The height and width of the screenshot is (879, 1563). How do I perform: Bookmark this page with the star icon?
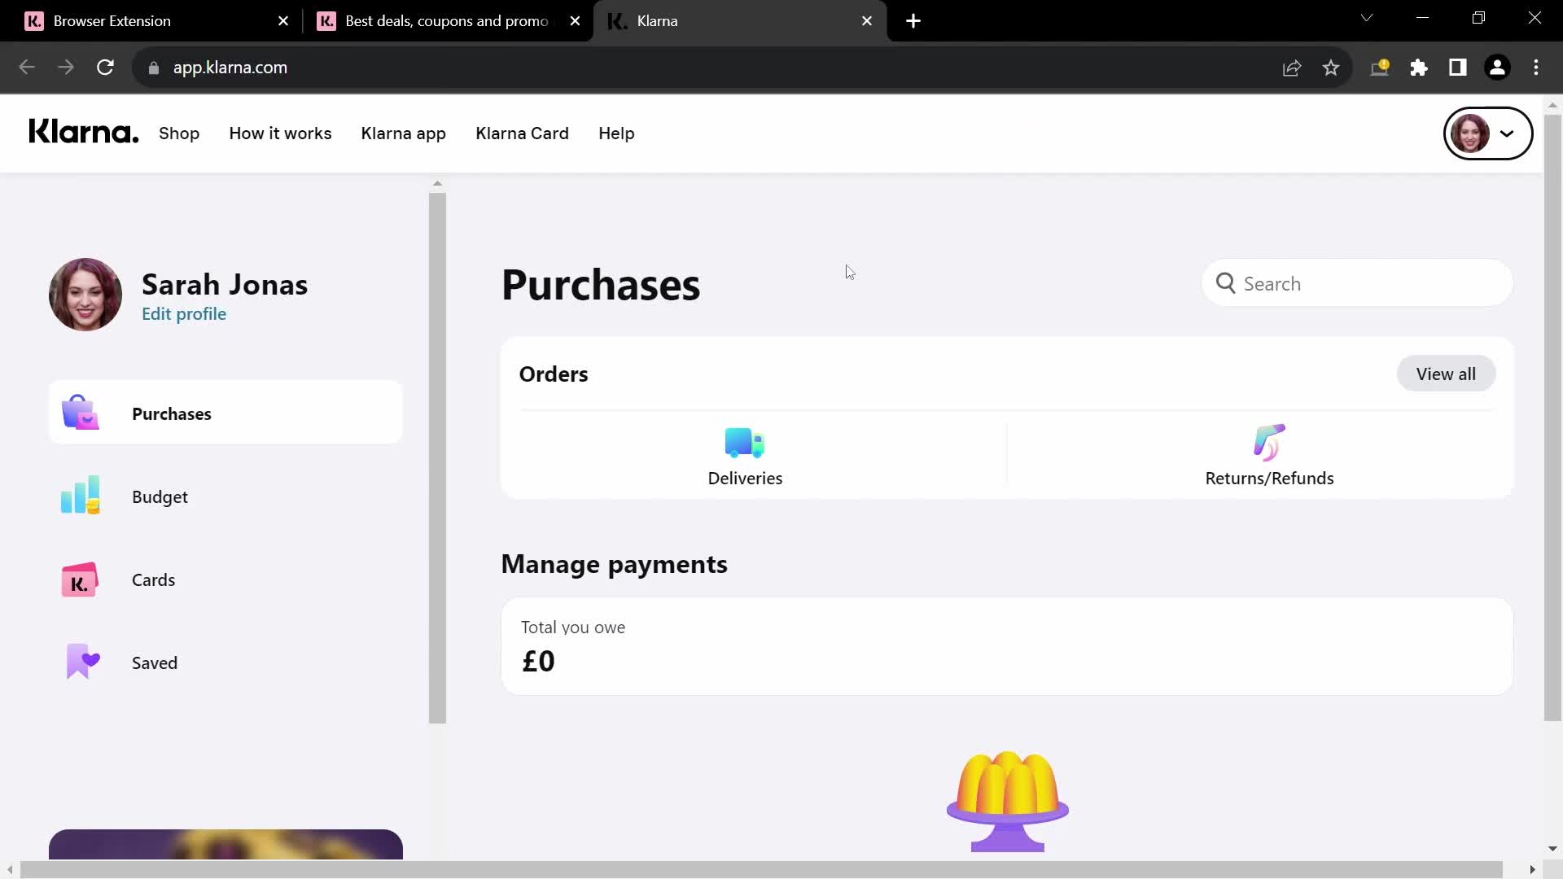click(x=1331, y=68)
